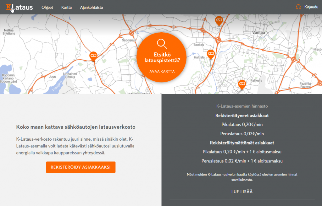The width and height of the screenshot is (322, 206).
Task: Click the K-Lataus logo
Action: (x=19, y=7)
